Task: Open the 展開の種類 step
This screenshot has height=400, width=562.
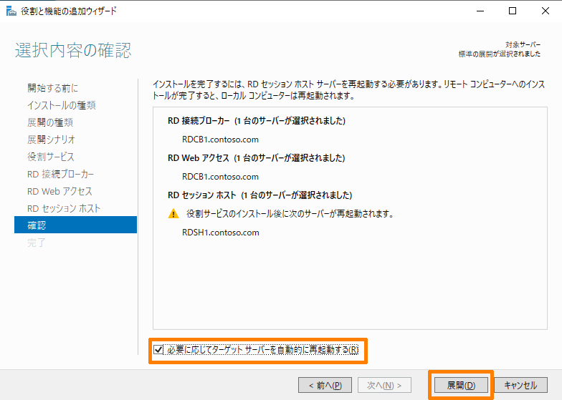Action: pos(50,122)
